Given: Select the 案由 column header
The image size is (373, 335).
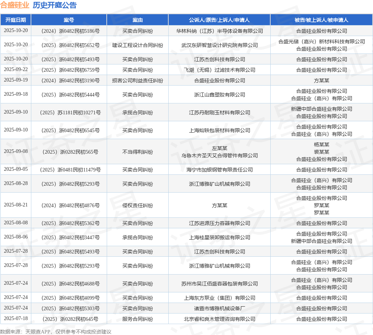Looking at the screenshot, I should [x=137, y=20].
